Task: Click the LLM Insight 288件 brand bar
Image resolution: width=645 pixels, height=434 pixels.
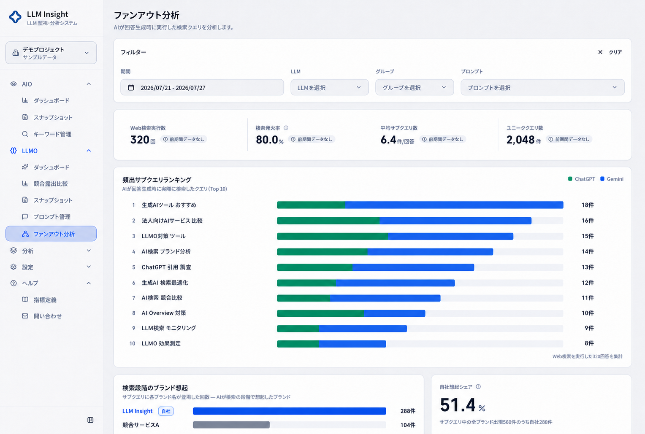Action: point(290,411)
